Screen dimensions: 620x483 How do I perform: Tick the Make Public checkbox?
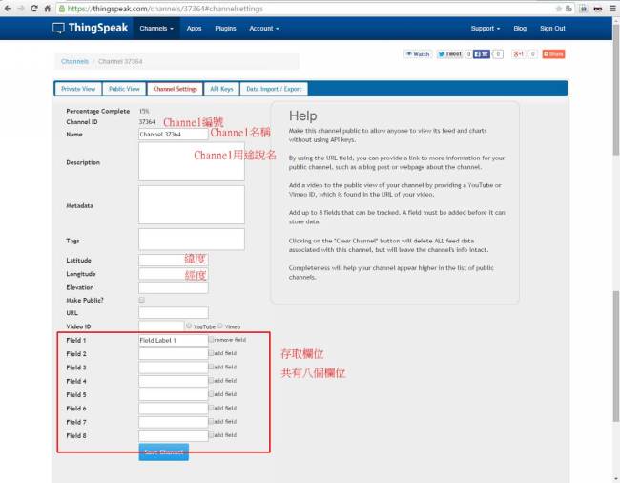pyautogui.click(x=142, y=300)
